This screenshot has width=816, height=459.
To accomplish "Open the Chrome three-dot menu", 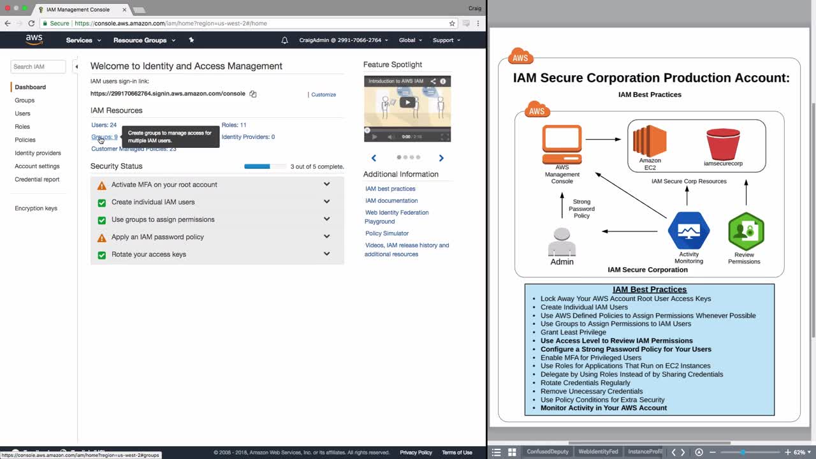I will pyautogui.click(x=478, y=23).
